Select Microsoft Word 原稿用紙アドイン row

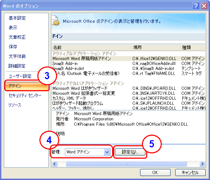(128, 59)
